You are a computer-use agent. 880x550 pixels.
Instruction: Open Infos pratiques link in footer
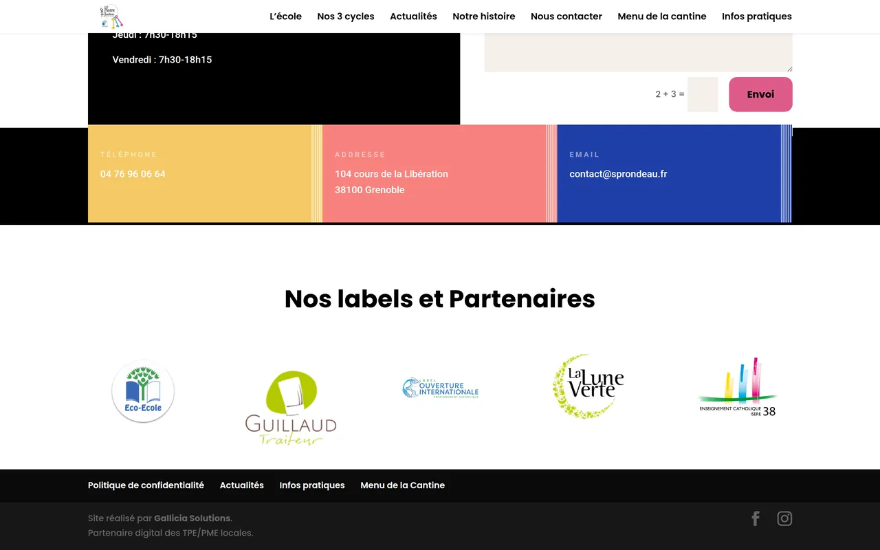pos(312,485)
